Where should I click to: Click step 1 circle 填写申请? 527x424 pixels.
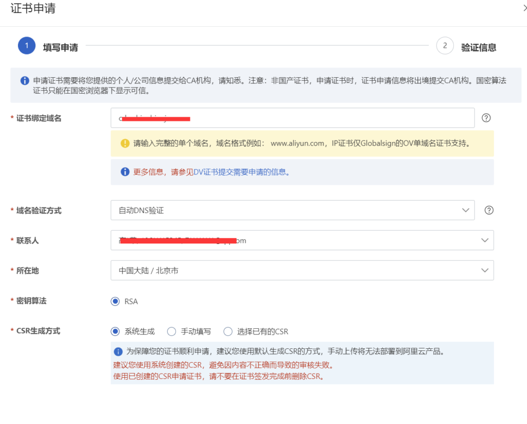26,46
